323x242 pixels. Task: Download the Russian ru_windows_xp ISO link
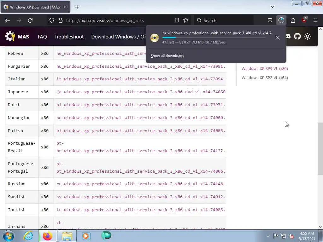click(x=141, y=184)
